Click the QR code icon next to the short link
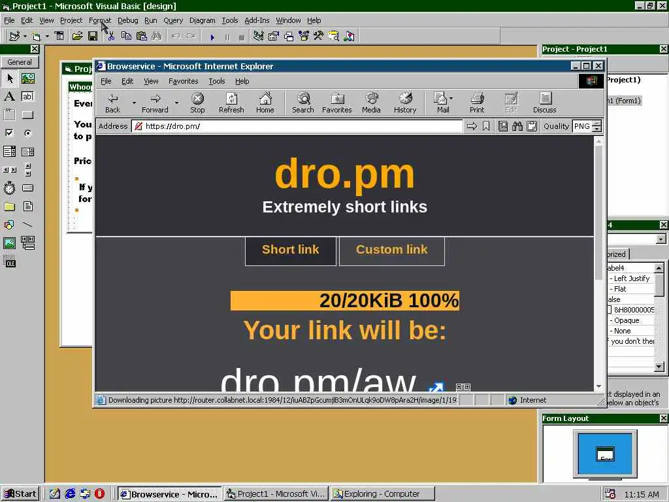The width and height of the screenshot is (669, 502). [463, 387]
